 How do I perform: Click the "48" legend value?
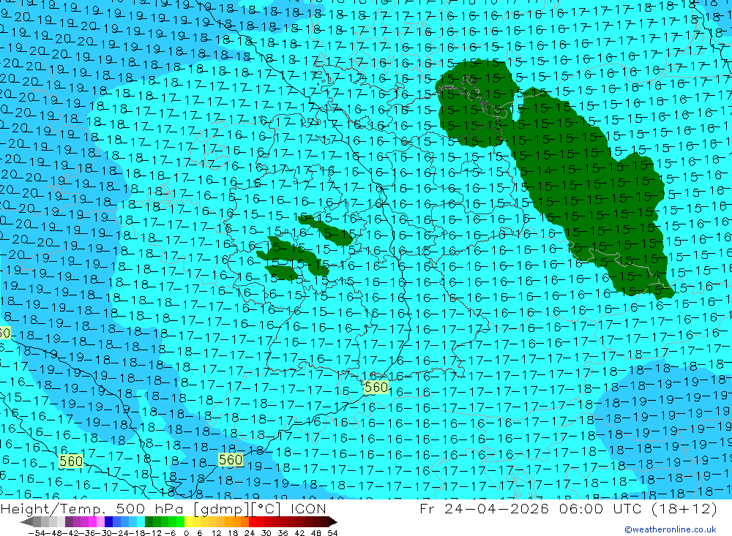316,533
